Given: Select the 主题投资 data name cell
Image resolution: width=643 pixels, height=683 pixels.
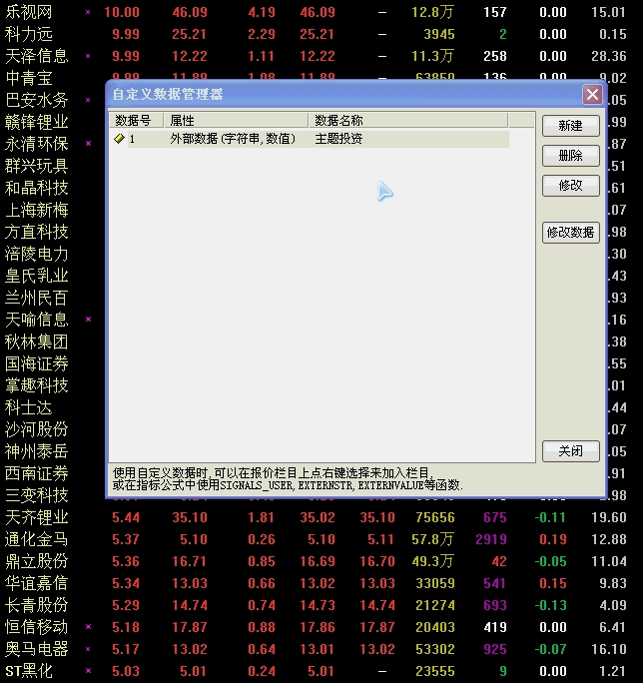Looking at the screenshot, I should pos(338,139).
